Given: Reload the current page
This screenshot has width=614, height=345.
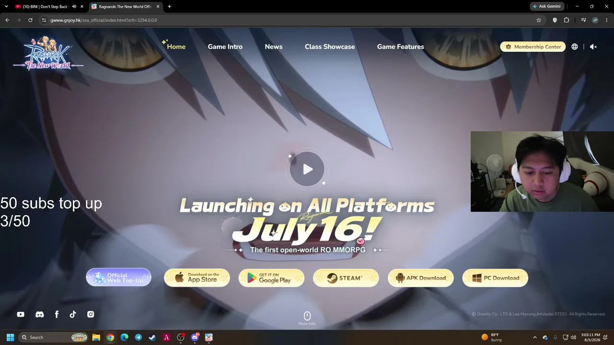Looking at the screenshot, I should pos(30,20).
